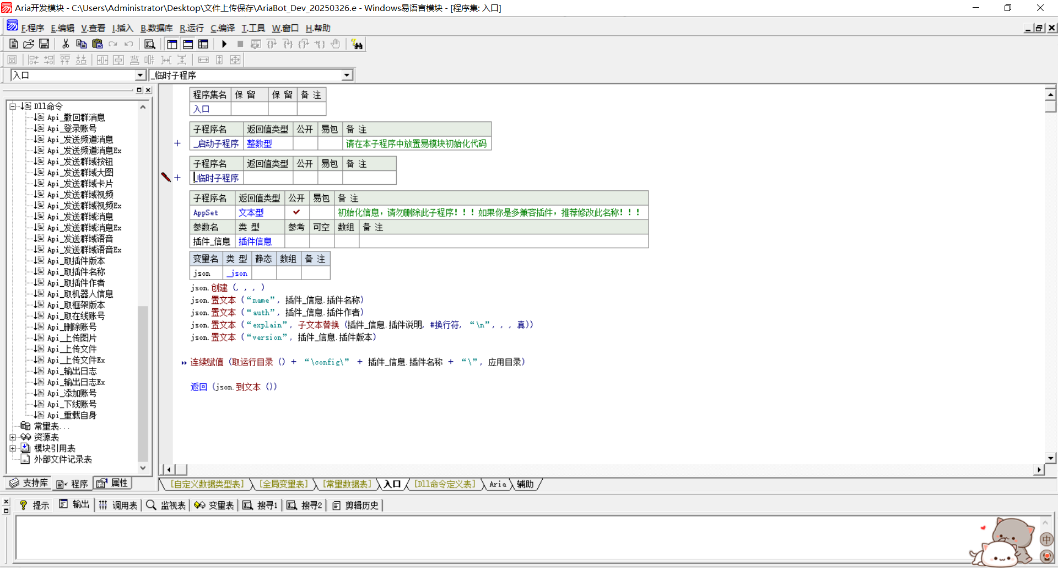The height and width of the screenshot is (568, 1058).
Task: Click the Open file folder icon
Action: click(29, 44)
